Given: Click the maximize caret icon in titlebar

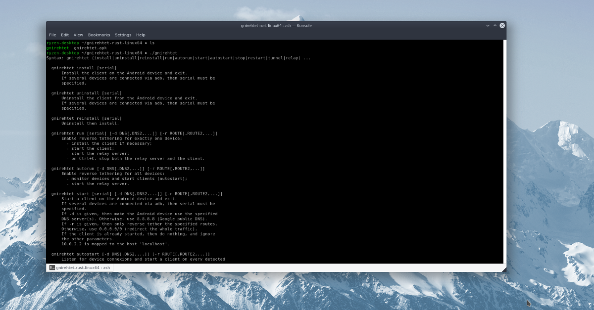Looking at the screenshot, I should coord(495,25).
